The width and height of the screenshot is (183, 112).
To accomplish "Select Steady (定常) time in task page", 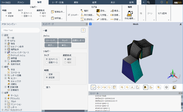I will (x=47, y=74).
